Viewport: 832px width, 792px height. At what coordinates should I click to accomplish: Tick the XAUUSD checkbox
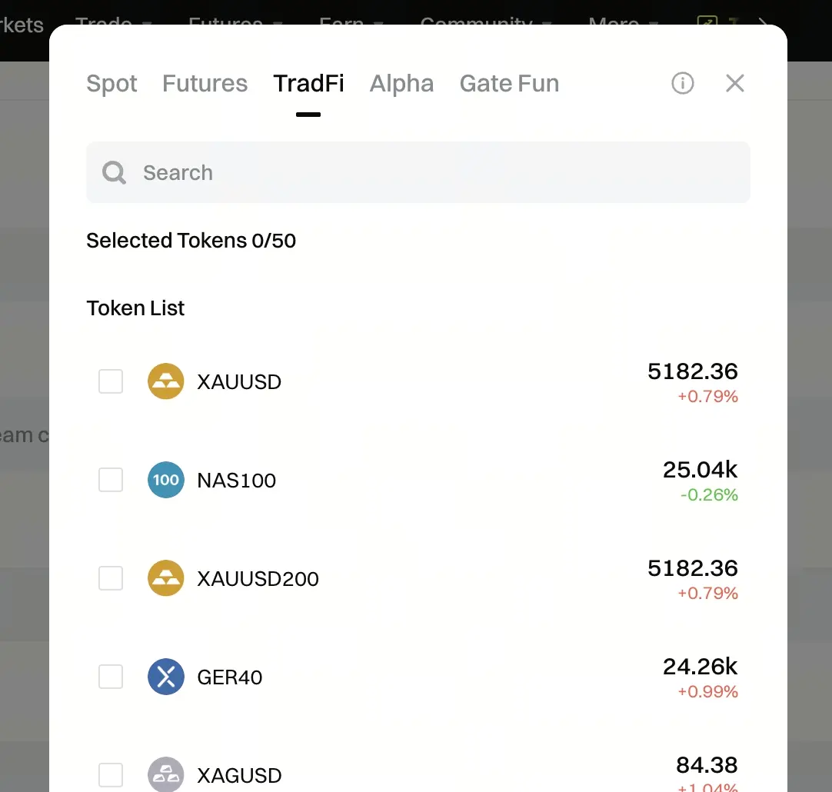[x=111, y=381]
